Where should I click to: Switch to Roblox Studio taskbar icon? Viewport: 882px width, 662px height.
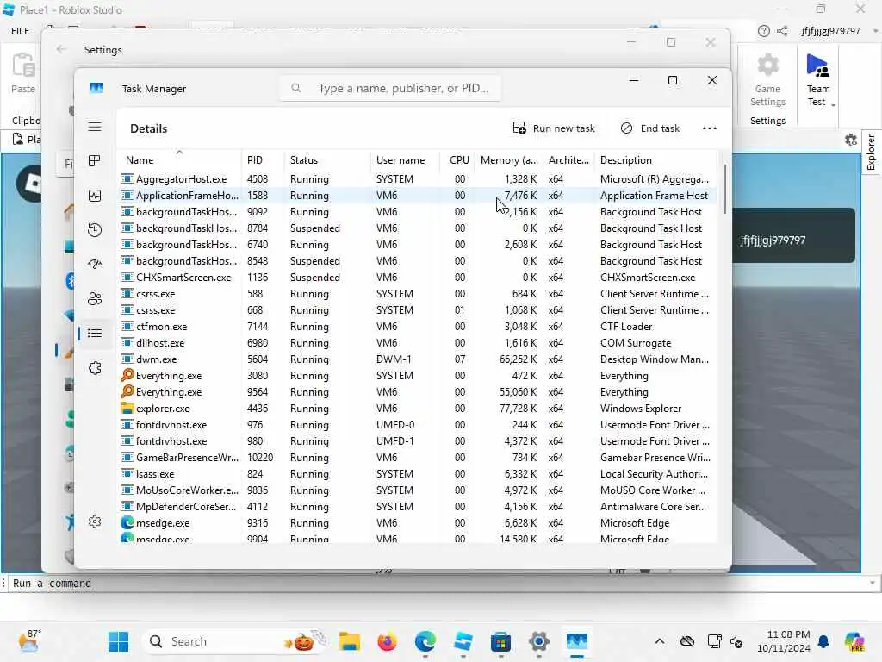[x=463, y=641]
